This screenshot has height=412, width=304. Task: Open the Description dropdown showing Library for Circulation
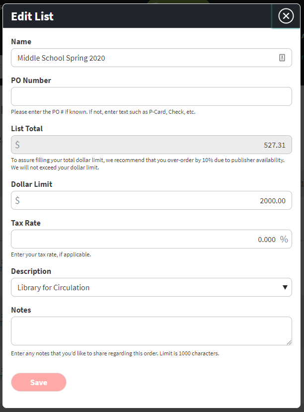(152, 287)
